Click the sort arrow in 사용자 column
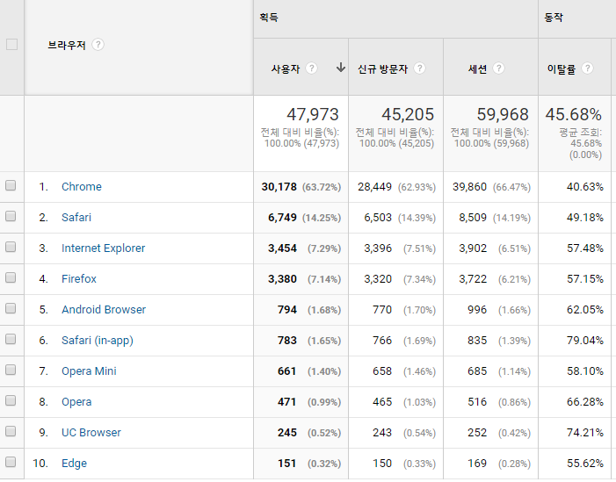The height and width of the screenshot is (482, 616). coord(341,68)
